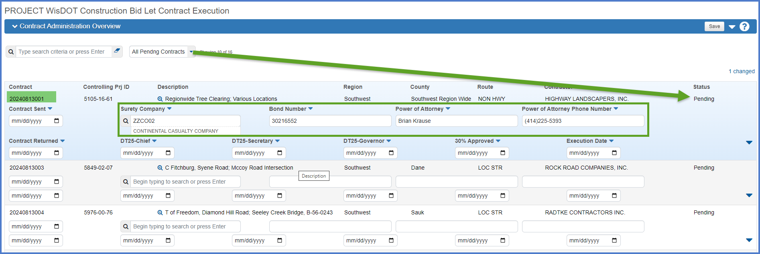Click the help question mark icon
The width and height of the screenshot is (760, 254).
(744, 26)
